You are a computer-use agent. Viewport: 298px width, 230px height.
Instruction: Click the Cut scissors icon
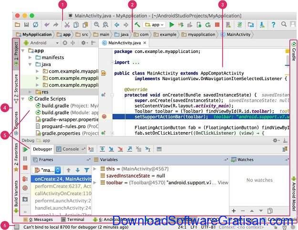[67, 25]
